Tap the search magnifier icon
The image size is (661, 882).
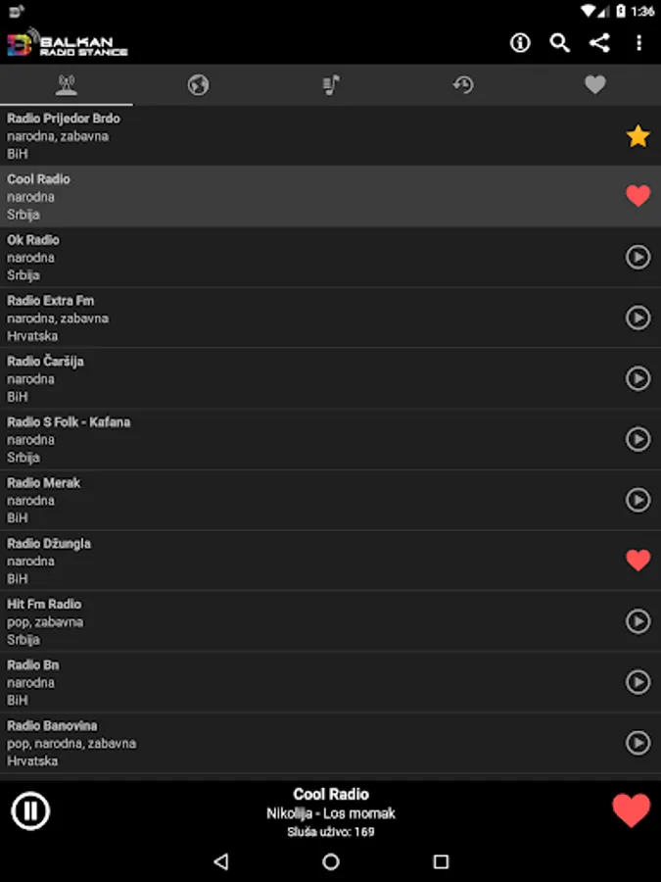click(x=559, y=42)
